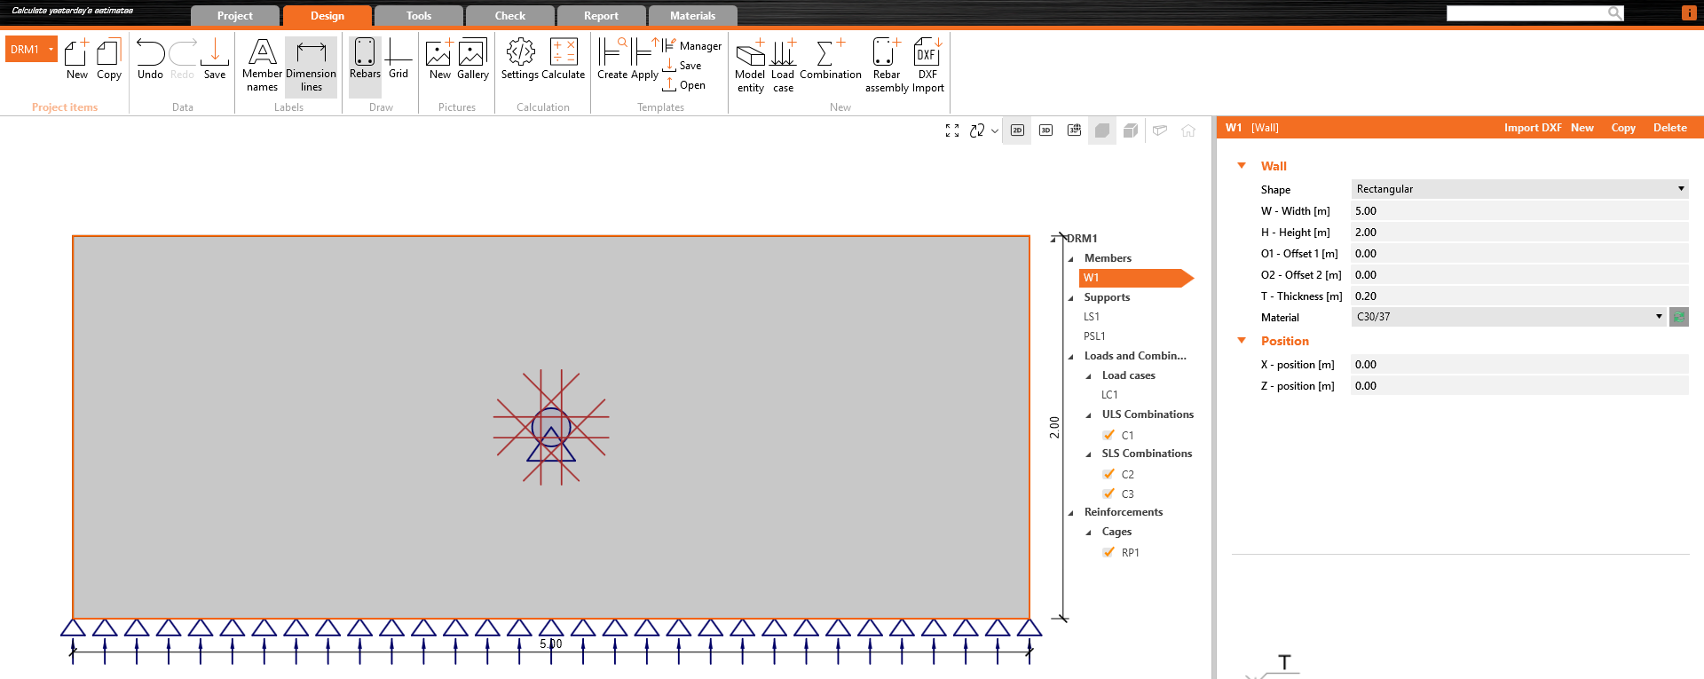Toggle the RP1 cage checkbox
The width and height of the screenshot is (1704, 679).
coord(1108,552)
